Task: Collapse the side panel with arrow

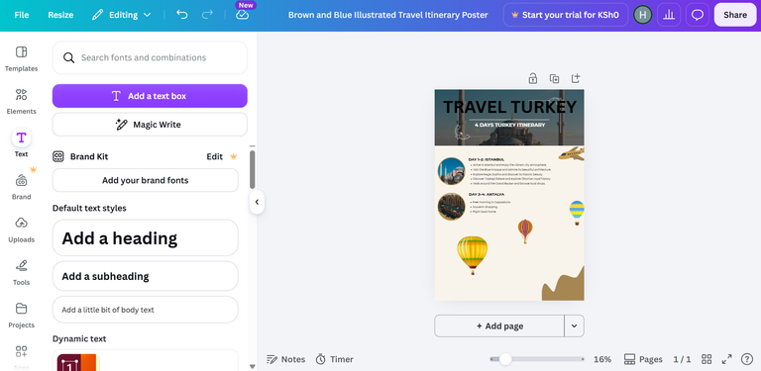Action: [257, 202]
